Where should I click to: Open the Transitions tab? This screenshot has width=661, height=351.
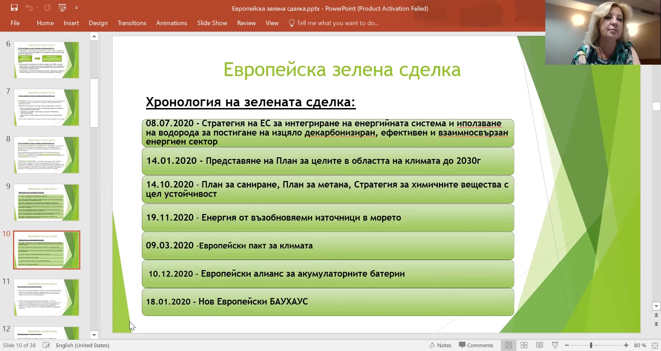[x=132, y=23]
